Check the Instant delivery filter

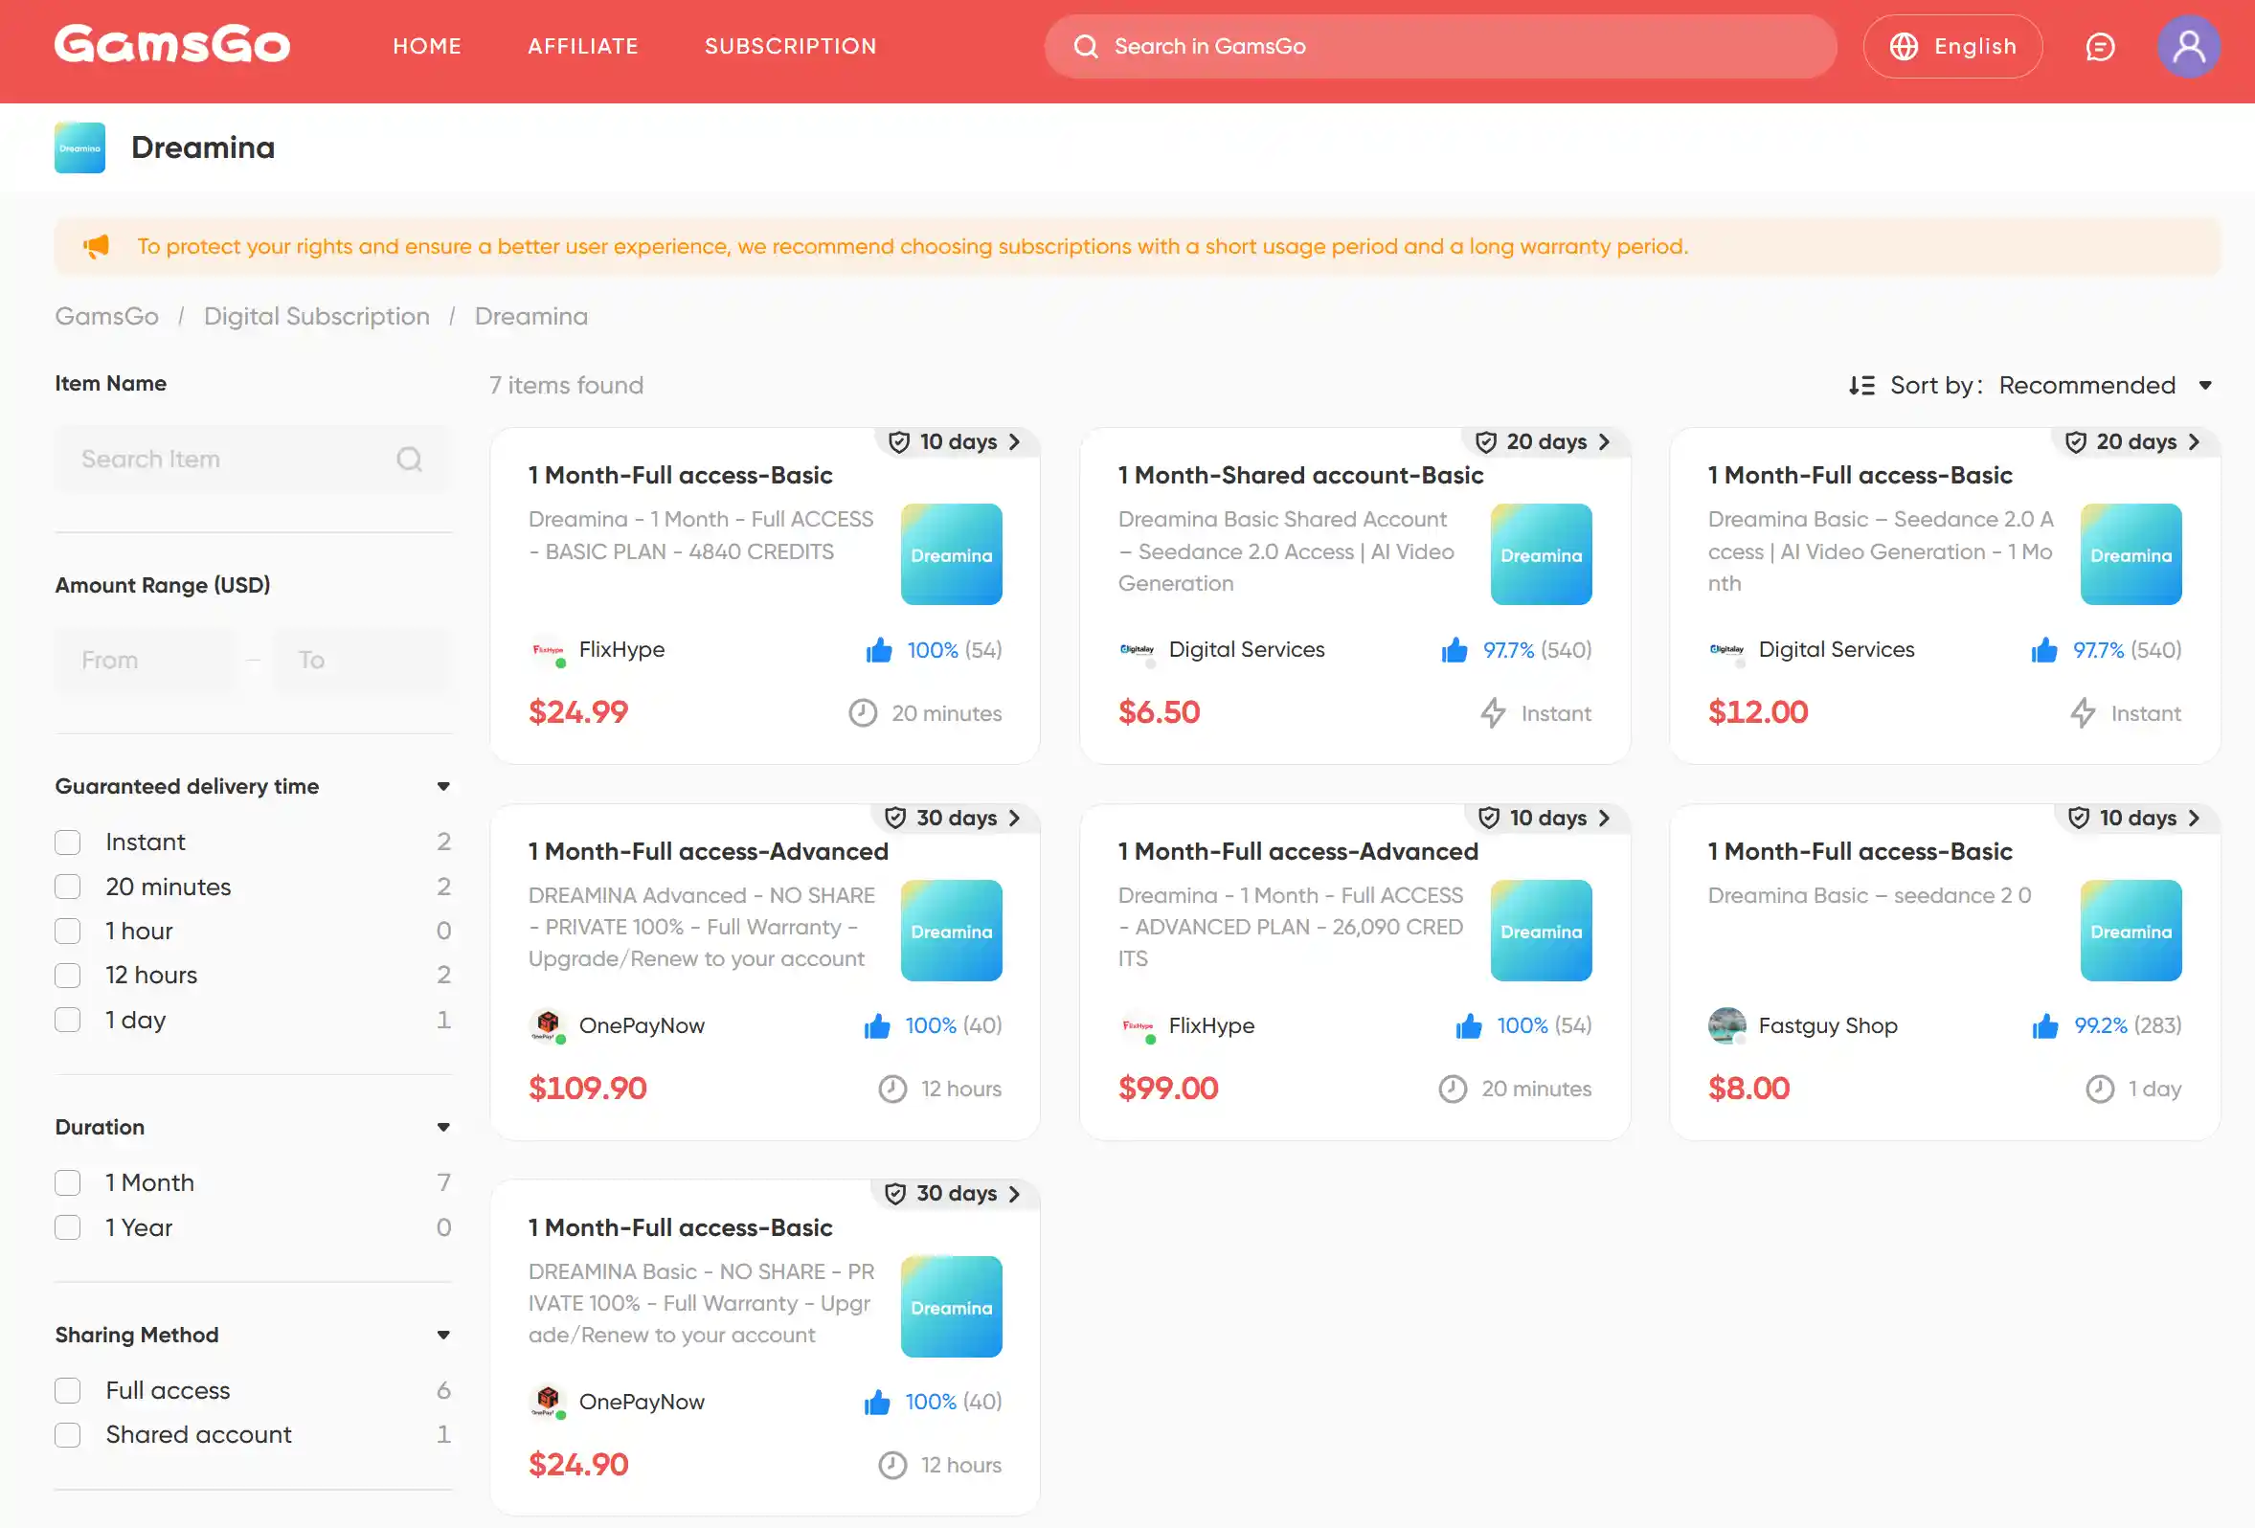pyautogui.click(x=67, y=843)
